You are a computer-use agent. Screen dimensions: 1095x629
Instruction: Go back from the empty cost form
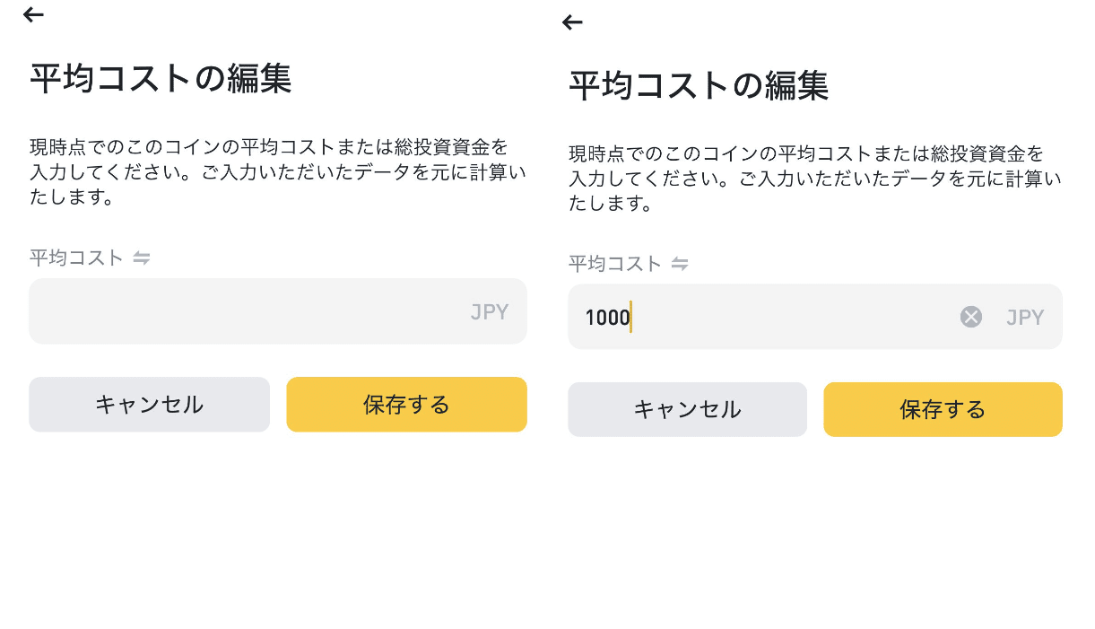(33, 14)
